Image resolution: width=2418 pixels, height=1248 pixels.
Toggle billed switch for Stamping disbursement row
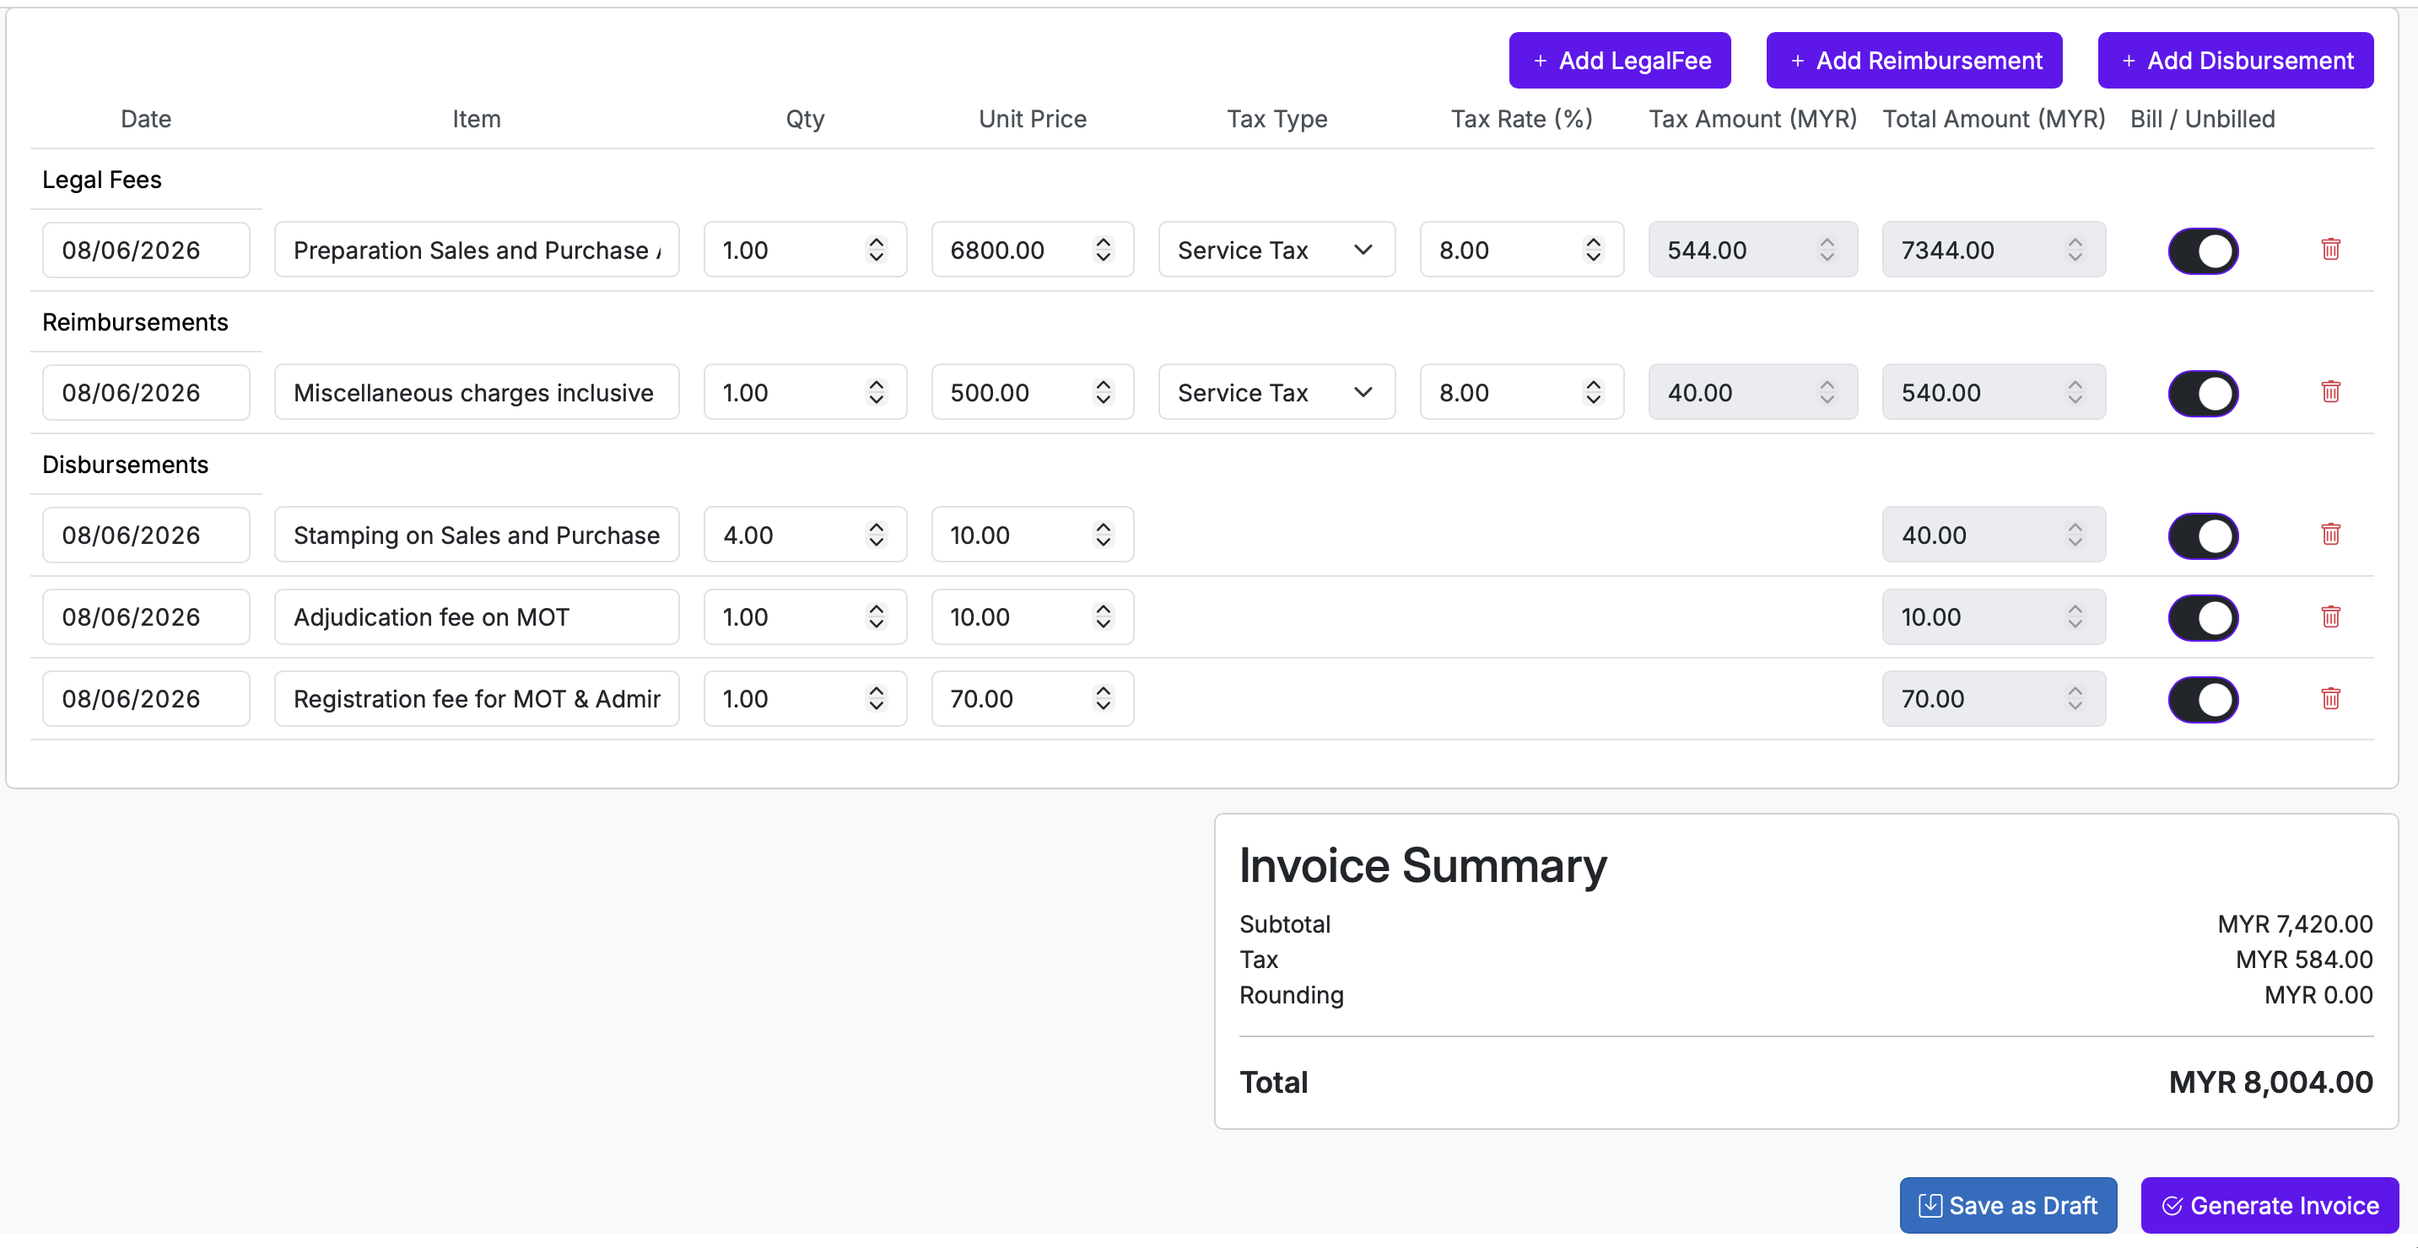pos(2202,535)
